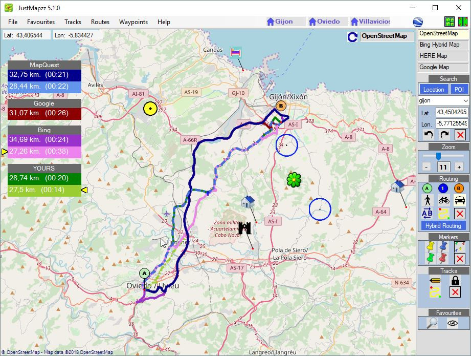Viewport: 471px width, 356px height.
Task: Click the undo arrow under Search
Action: 429,135
